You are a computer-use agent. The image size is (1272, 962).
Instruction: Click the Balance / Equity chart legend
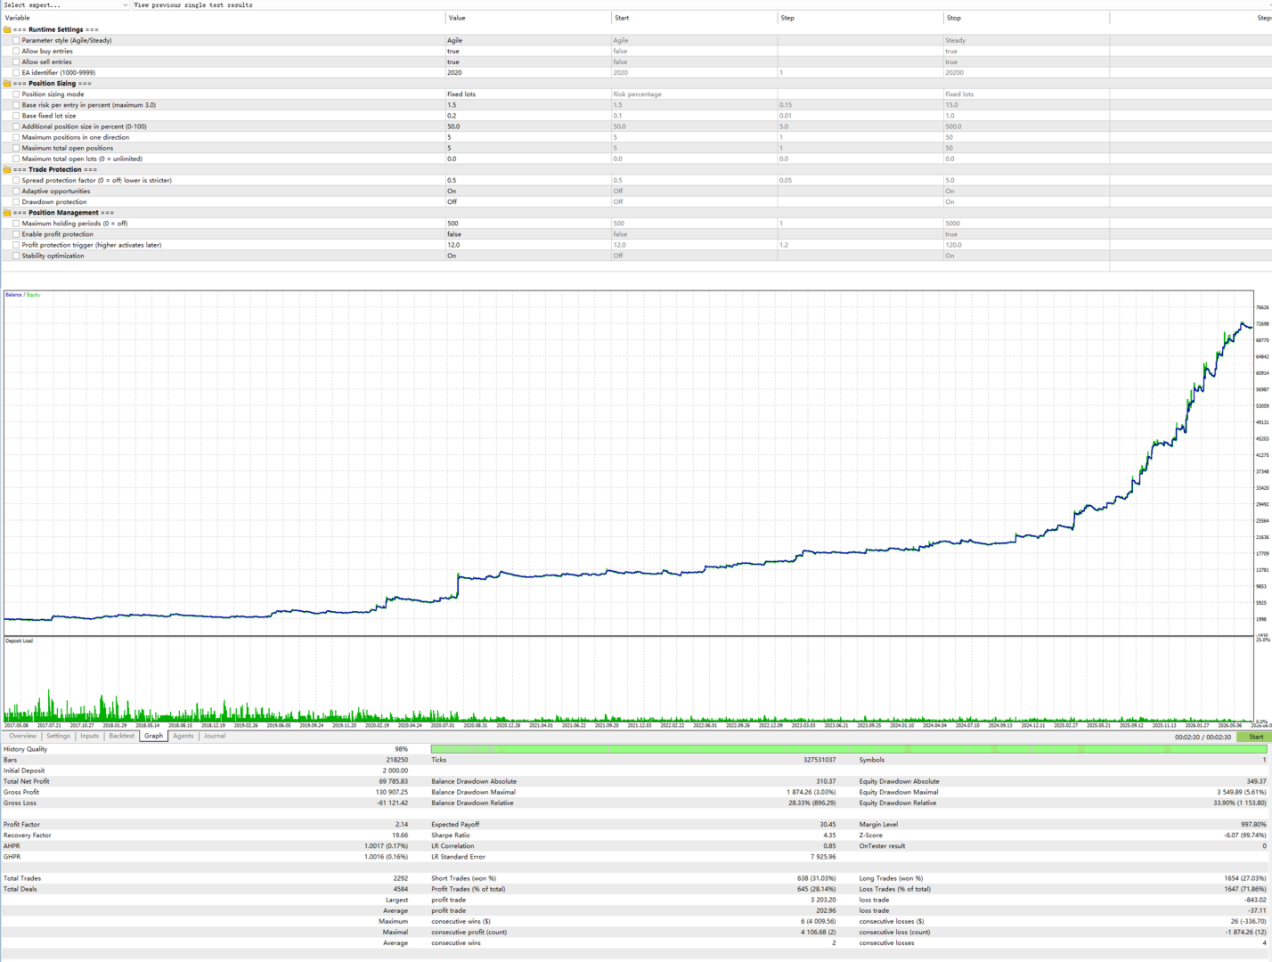point(22,295)
